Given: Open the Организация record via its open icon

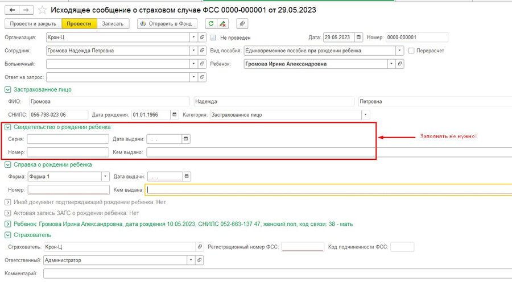Looking at the screenshot, I should click(202, 37).
